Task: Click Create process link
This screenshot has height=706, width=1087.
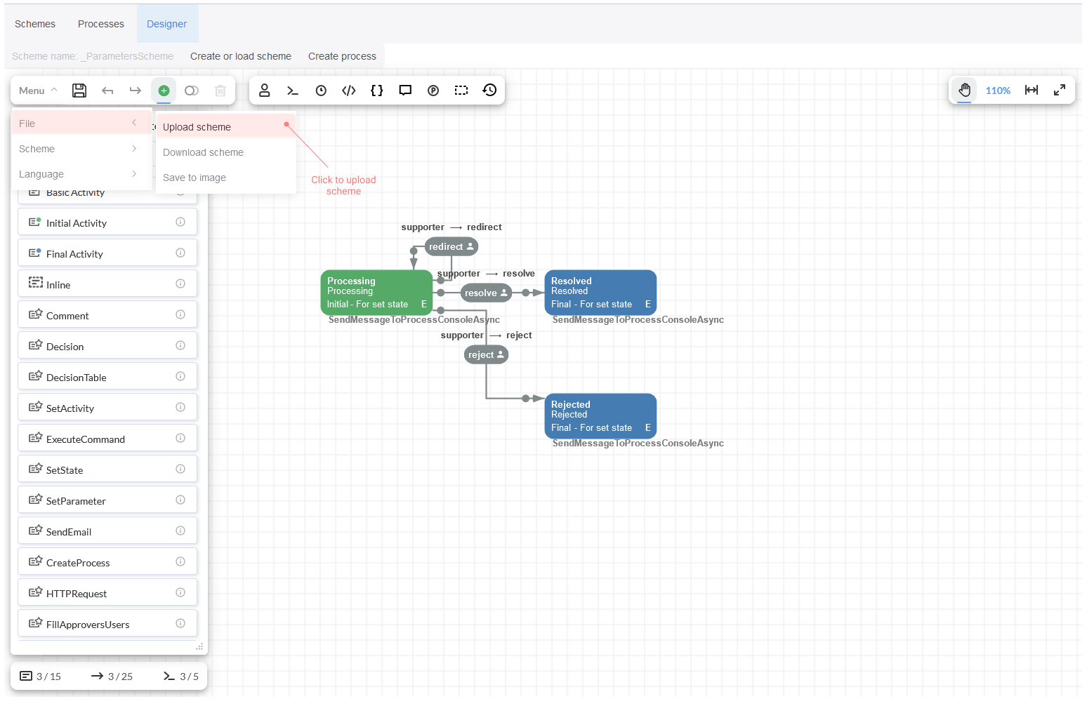Action: (342, 56)
